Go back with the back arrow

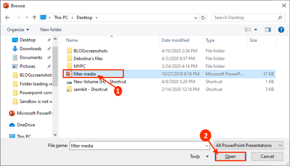coord(8,18)
